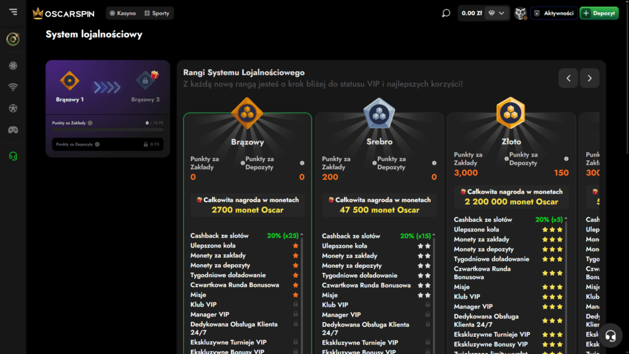Click the live wifi-signal sidebar icon

point(13,87)
